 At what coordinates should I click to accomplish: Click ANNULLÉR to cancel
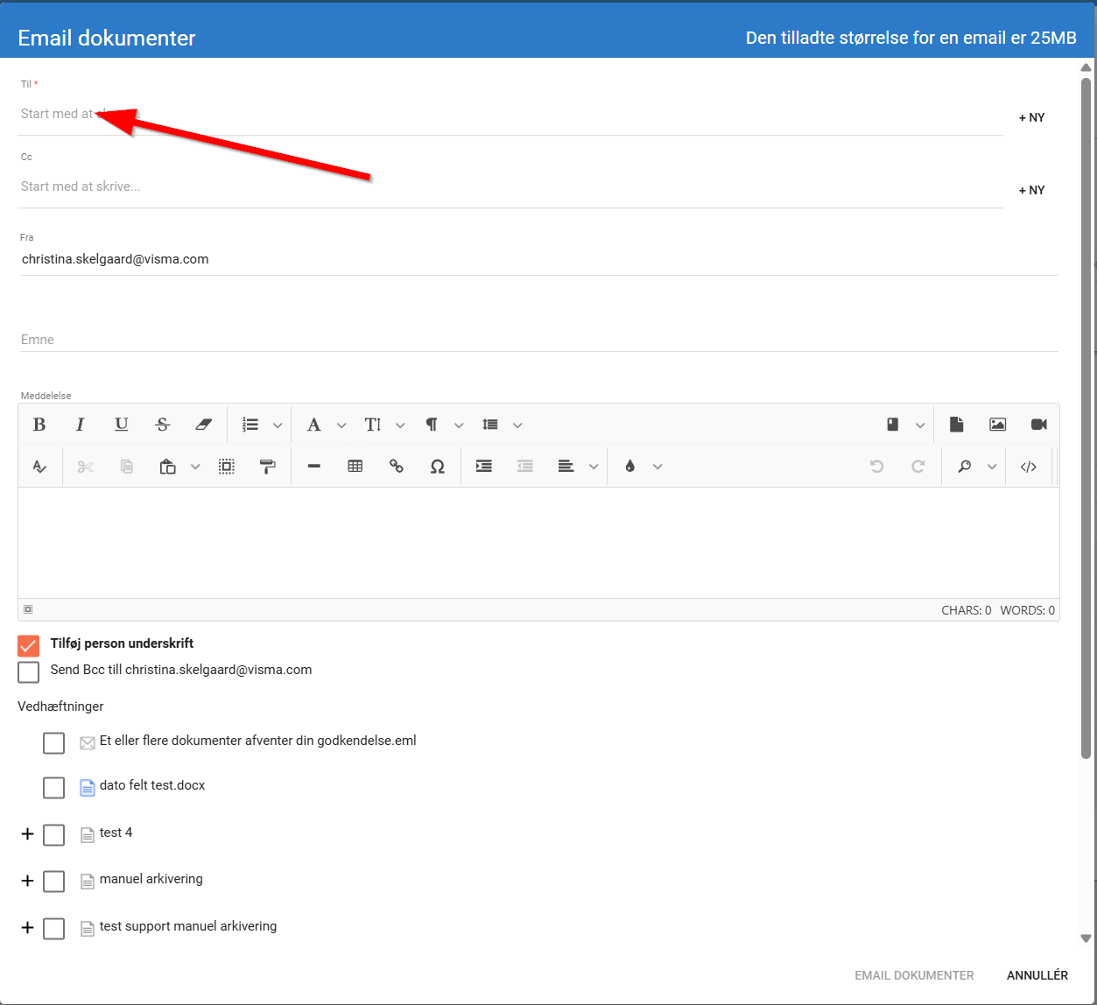point(1037,975)
